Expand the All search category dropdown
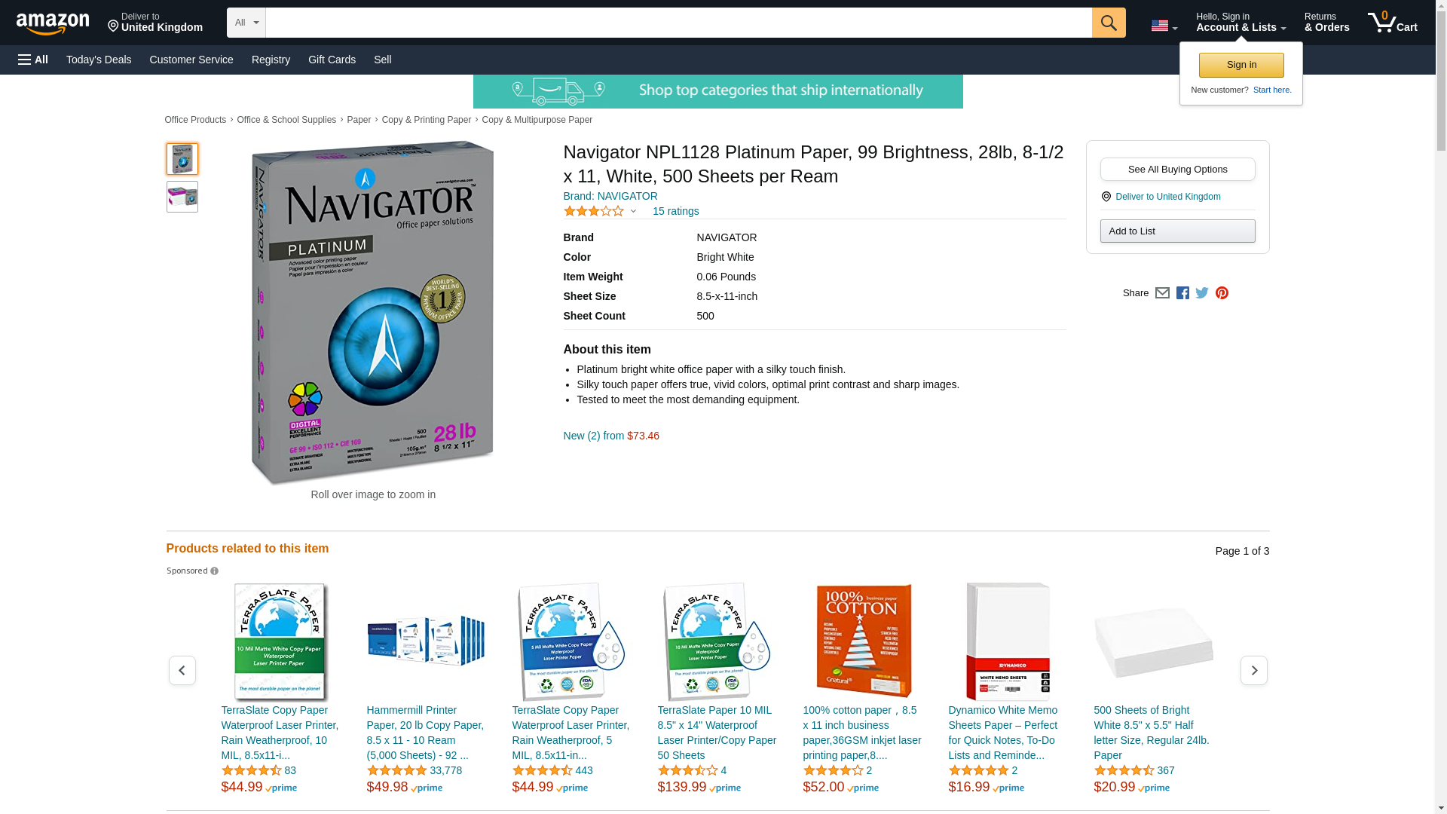Viewport: 1447px width, 814px height. (246, 23)
